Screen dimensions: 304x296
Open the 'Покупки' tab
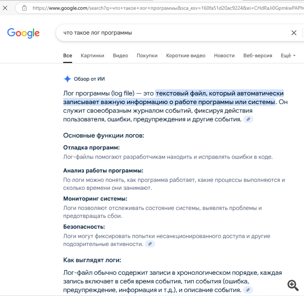click(147, 56)
